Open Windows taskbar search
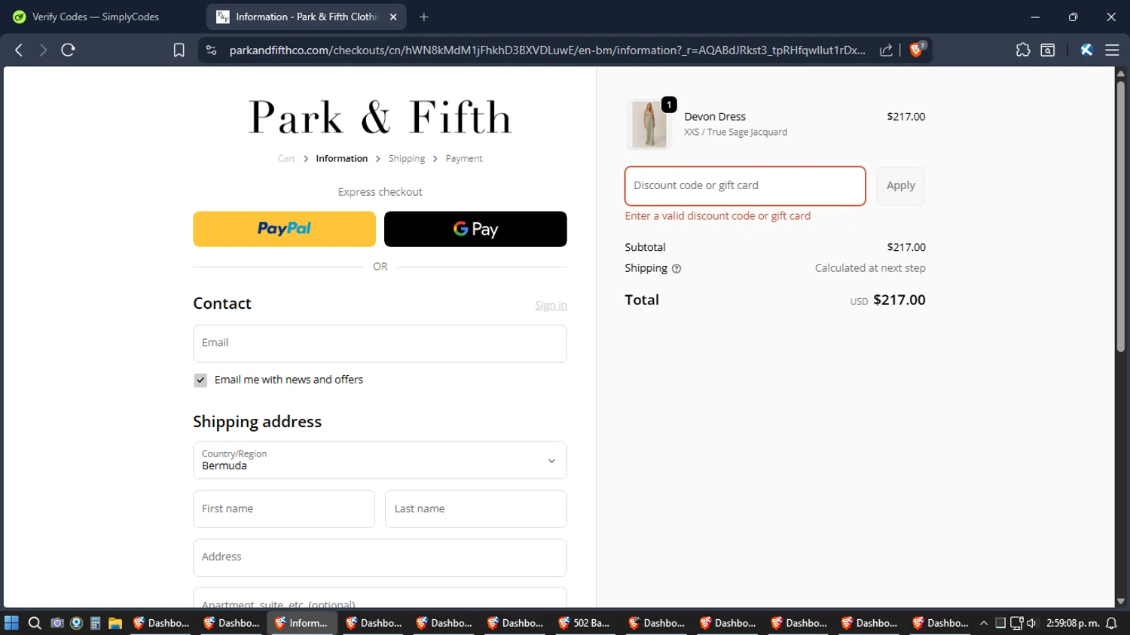1130x635 pixels. tap(34, 623)
